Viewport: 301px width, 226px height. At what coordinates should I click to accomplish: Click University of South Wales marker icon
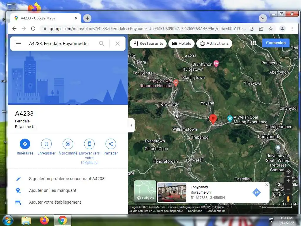(x=278, y=148)
